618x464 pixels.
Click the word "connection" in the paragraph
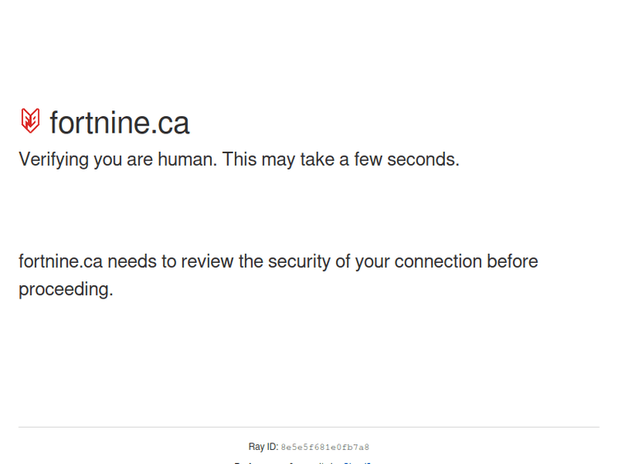click(438, 261)
